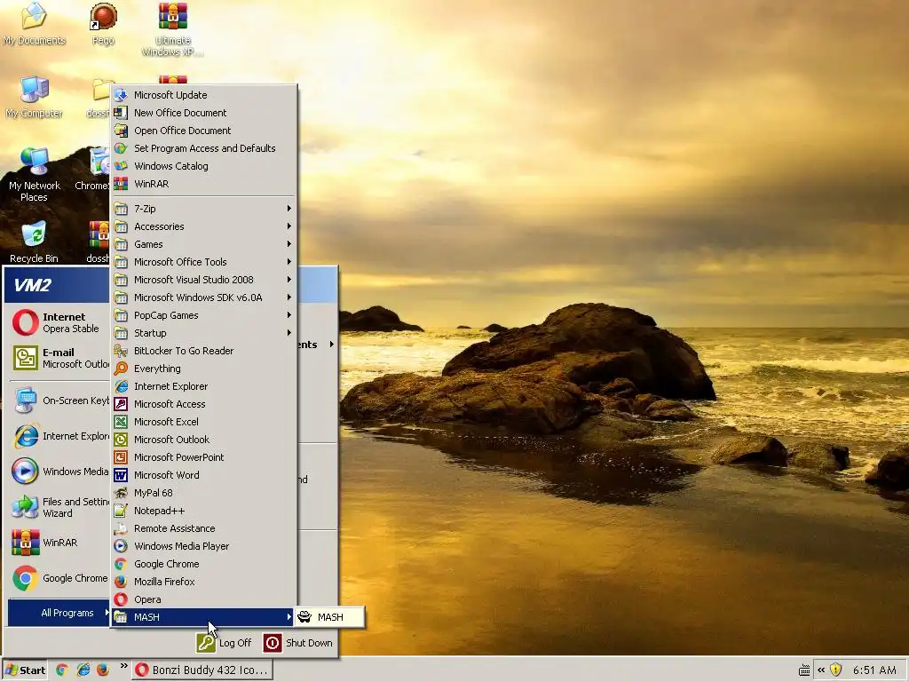
Task: Launch Google Chrome from the programs list
Action: pos(204,564)
